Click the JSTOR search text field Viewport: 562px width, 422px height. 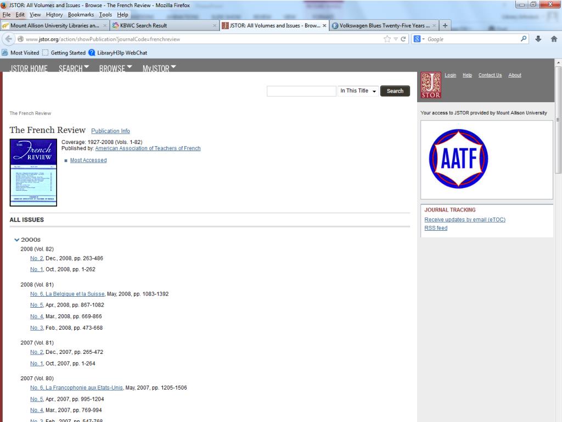301,91
